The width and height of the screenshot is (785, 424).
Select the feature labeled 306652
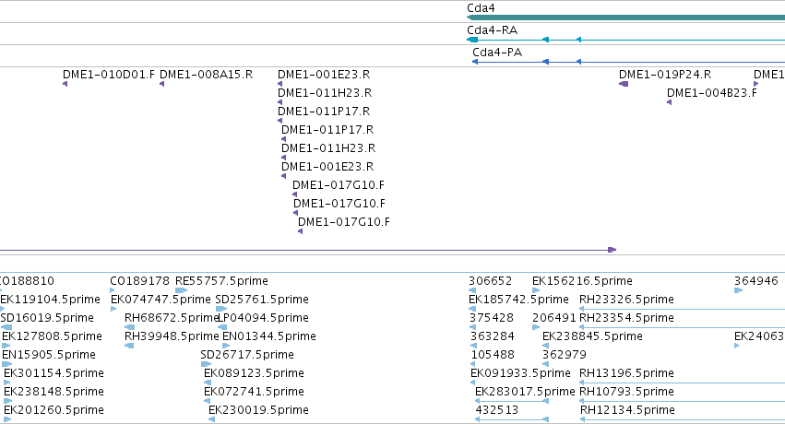coord(490,281)
